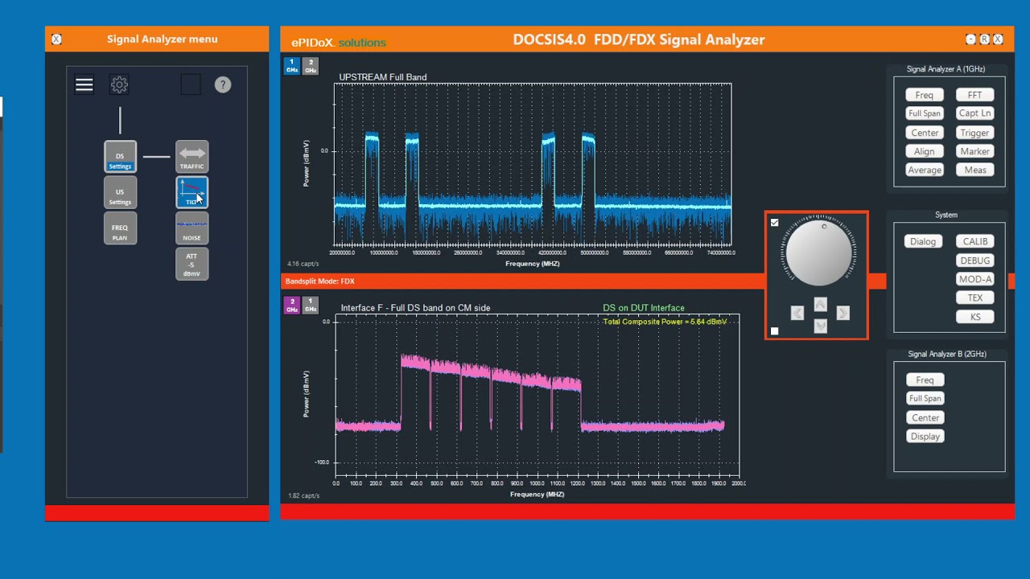The width and height of the screenshot is (1030, 579).
Task: Click the DS on DUT Interface label
Action: (x=644, y=308)
